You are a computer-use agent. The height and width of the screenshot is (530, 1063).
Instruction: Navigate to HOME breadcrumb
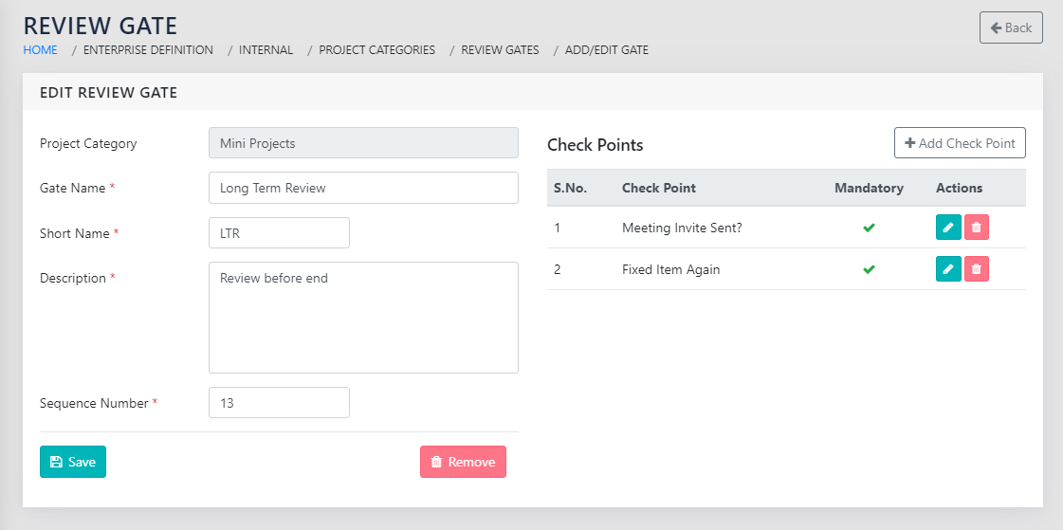[41, 50]
